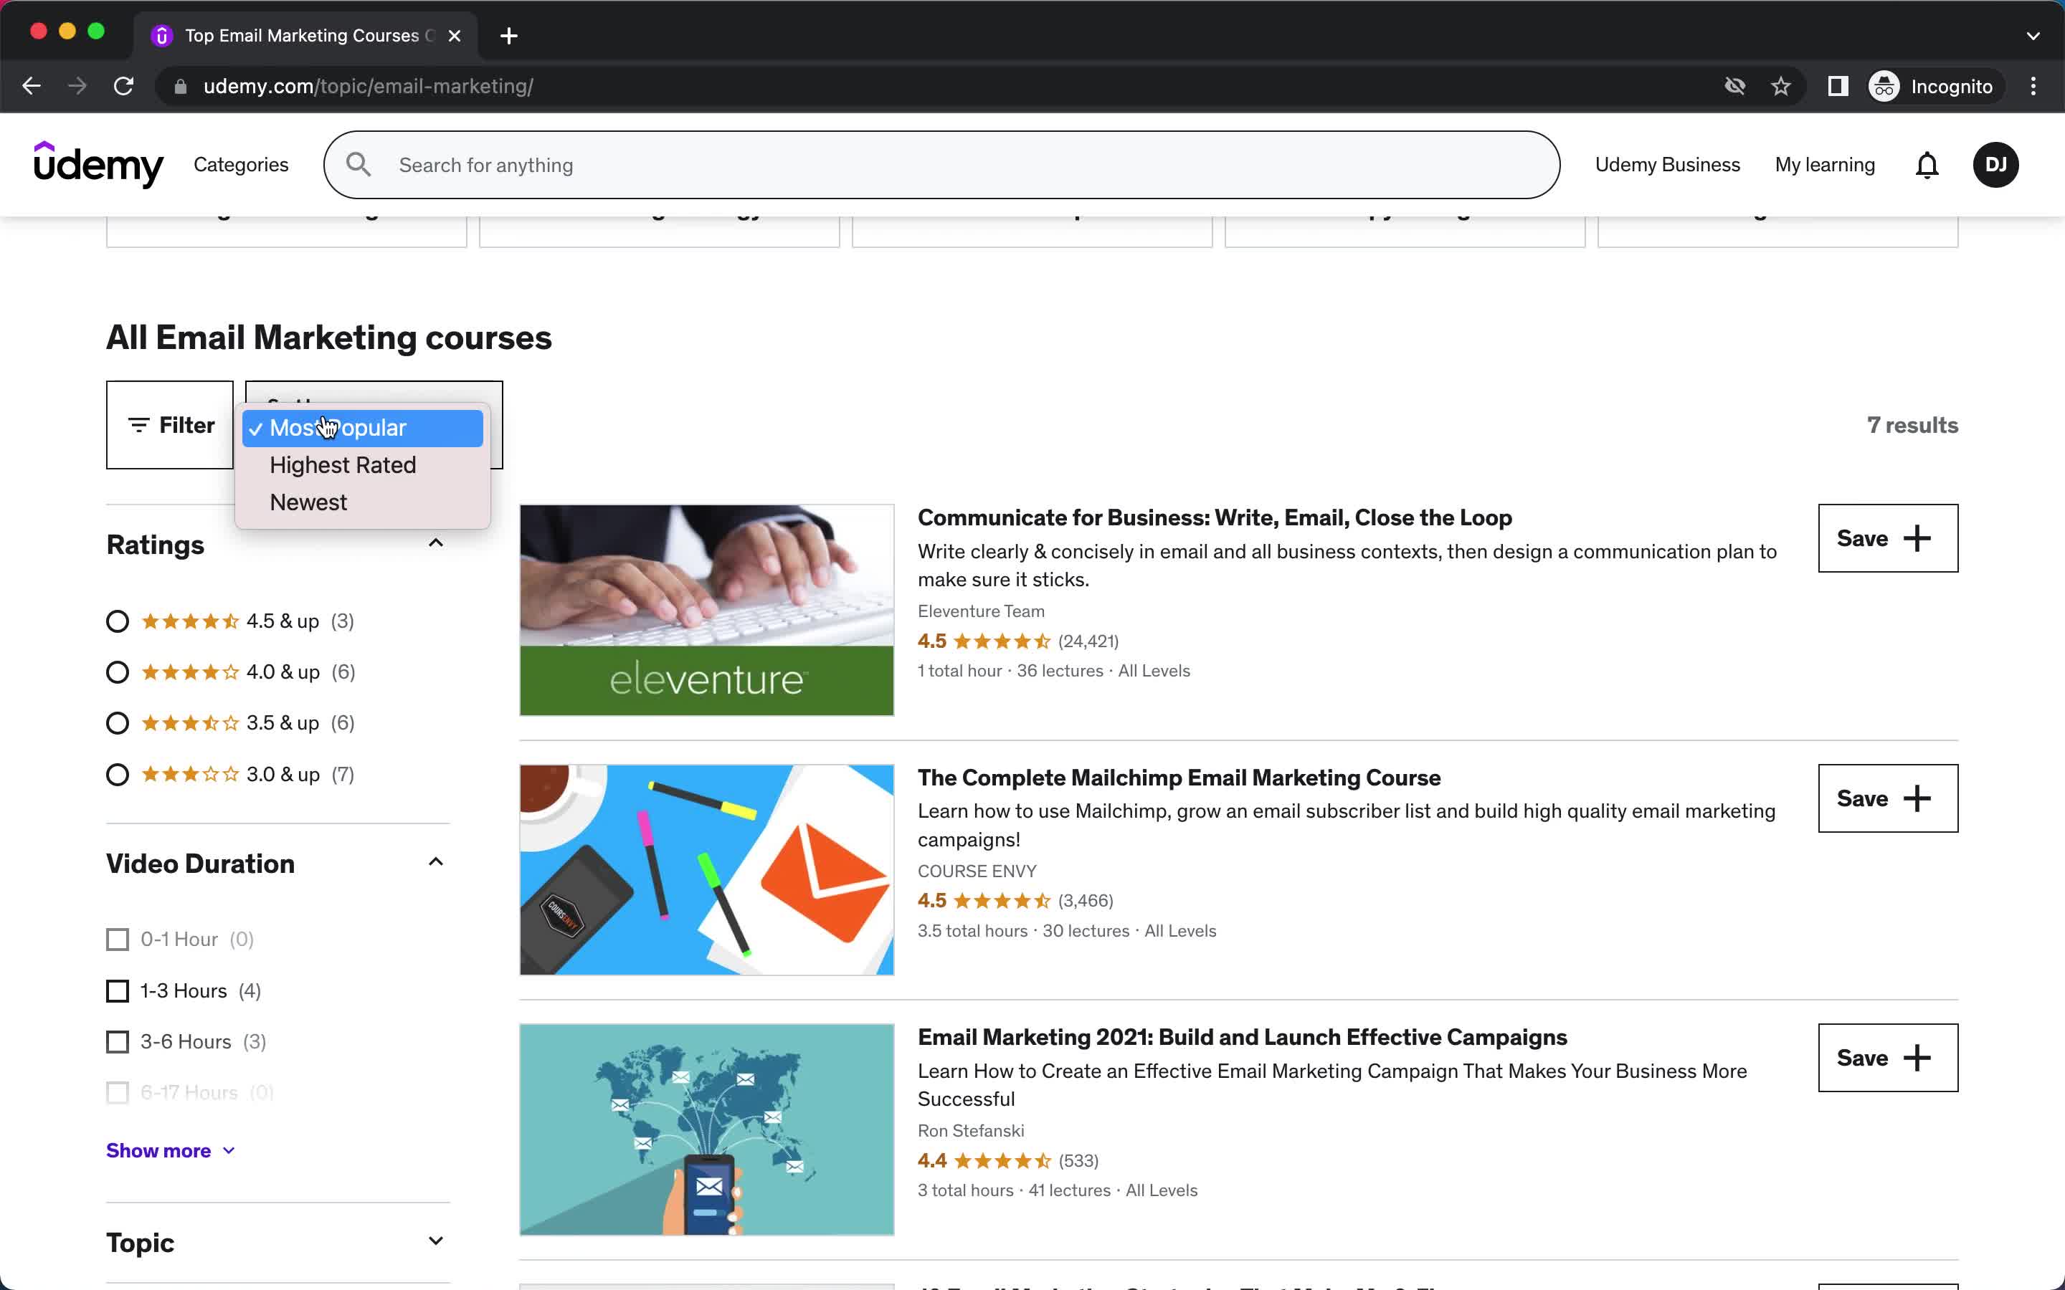2065x1290 pixels.
Task: Go to Udemy Business
Action: 1667,165
